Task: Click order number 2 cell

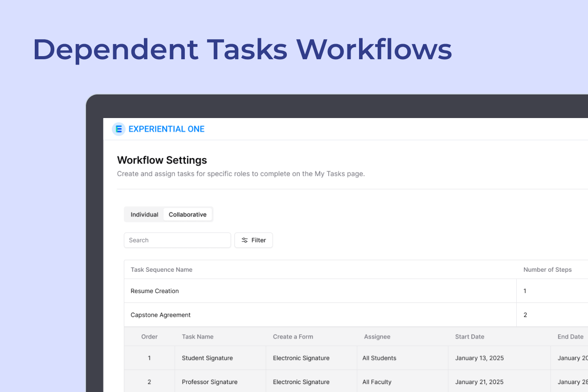Action: pyautogui.click(x=149, y=382)
